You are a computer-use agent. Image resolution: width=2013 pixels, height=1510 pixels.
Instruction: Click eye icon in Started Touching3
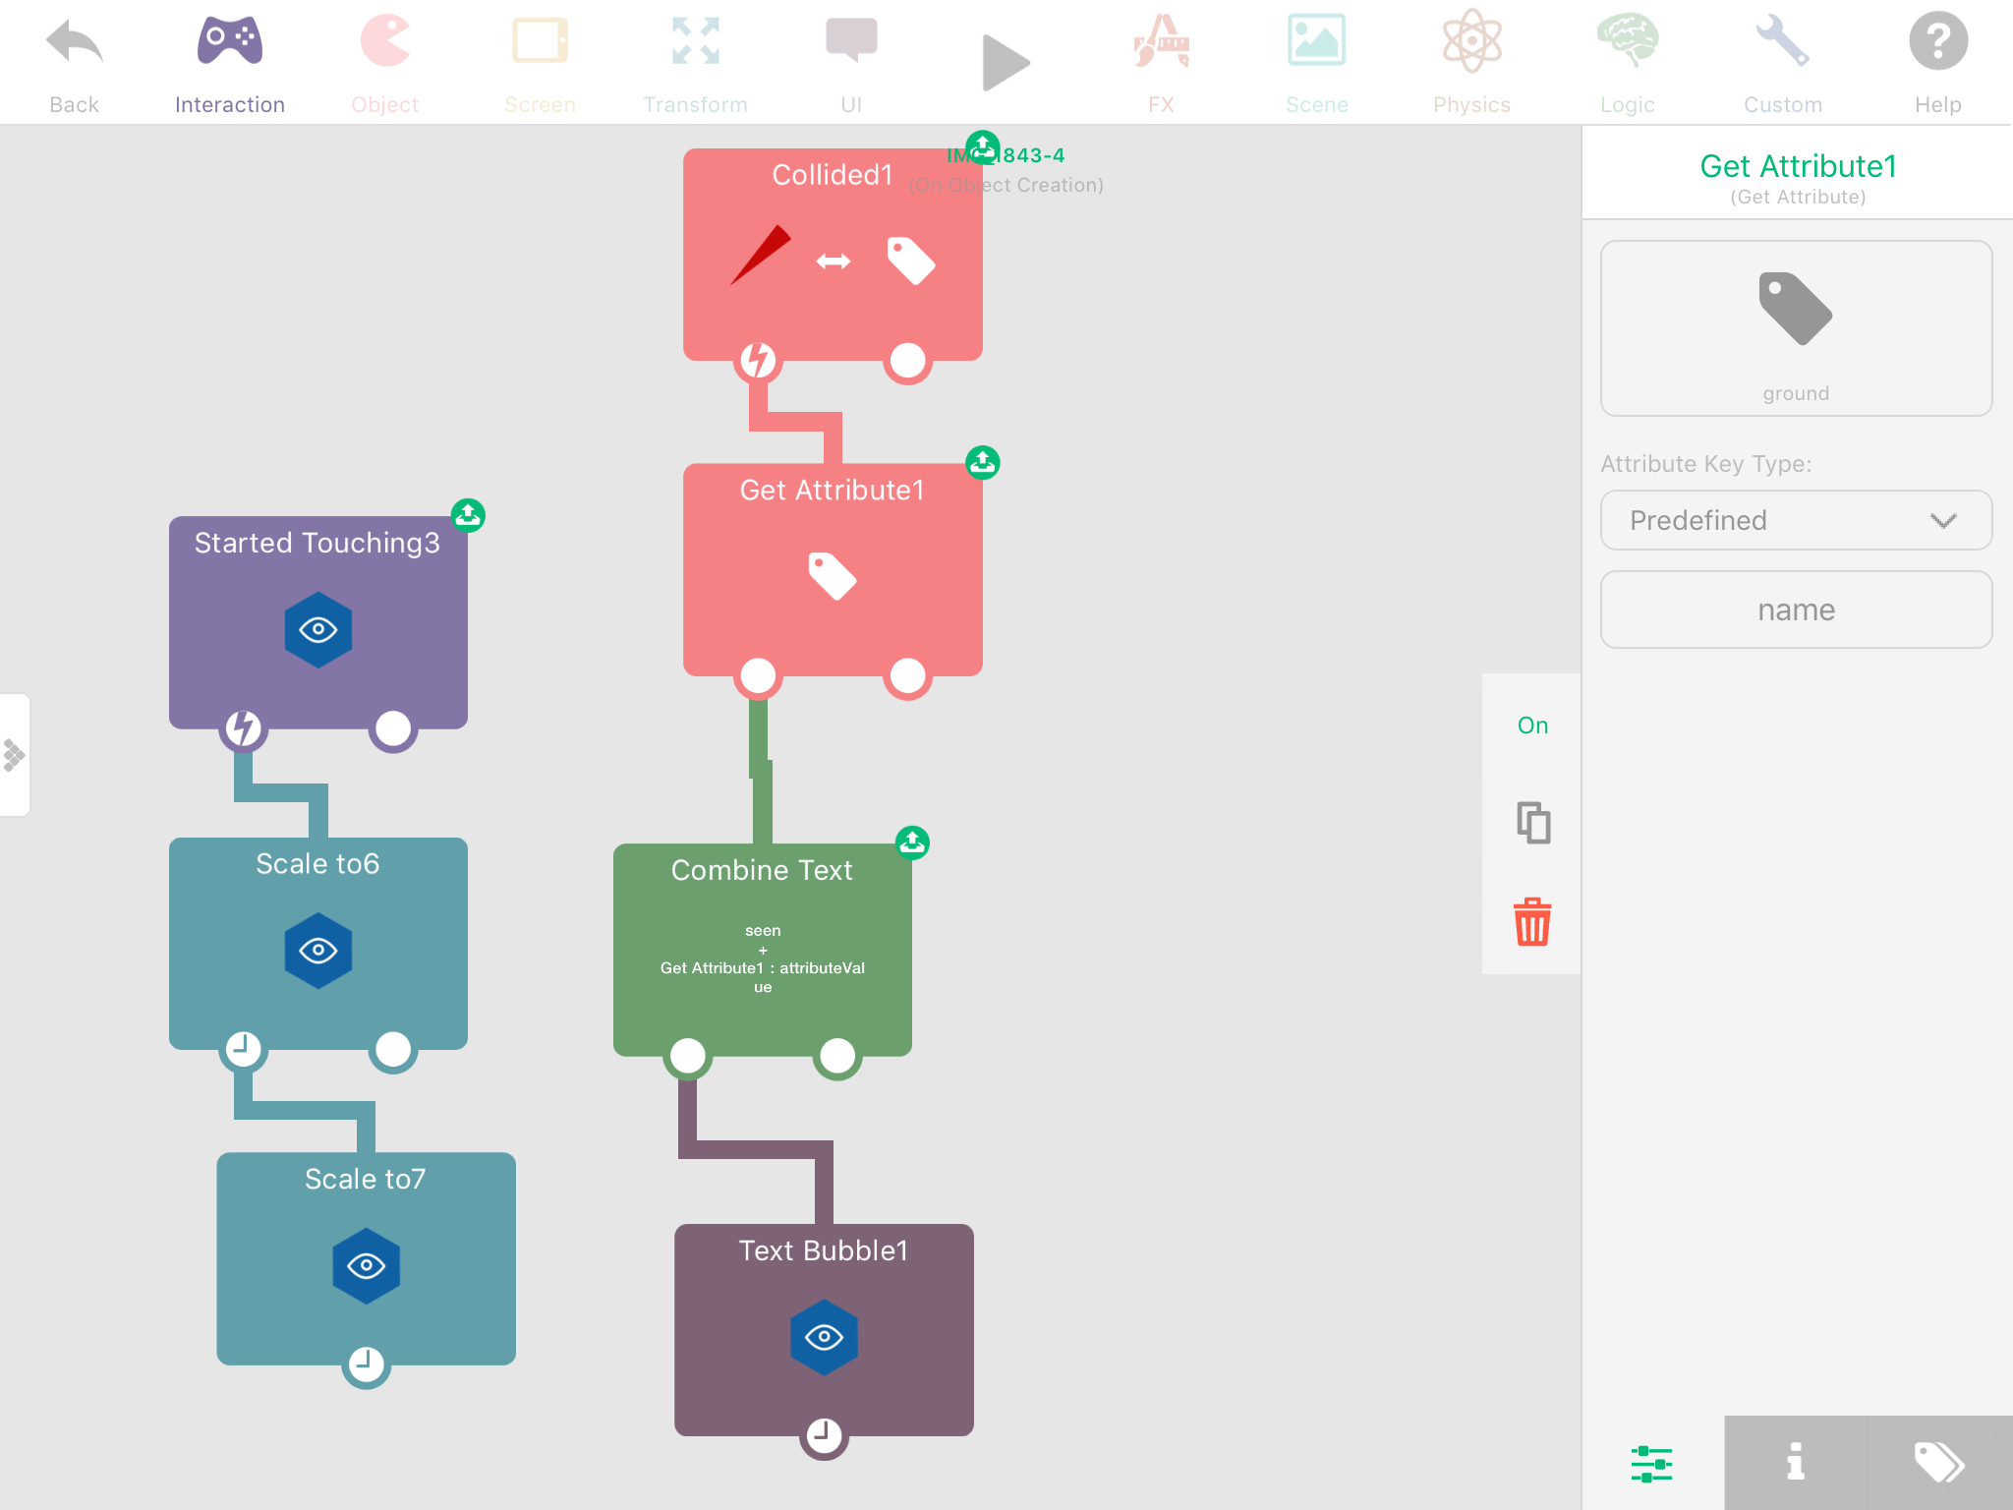coord(317,630)
